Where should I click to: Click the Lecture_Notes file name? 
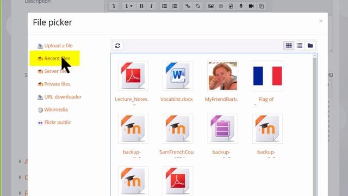click(x=132, y=99)
